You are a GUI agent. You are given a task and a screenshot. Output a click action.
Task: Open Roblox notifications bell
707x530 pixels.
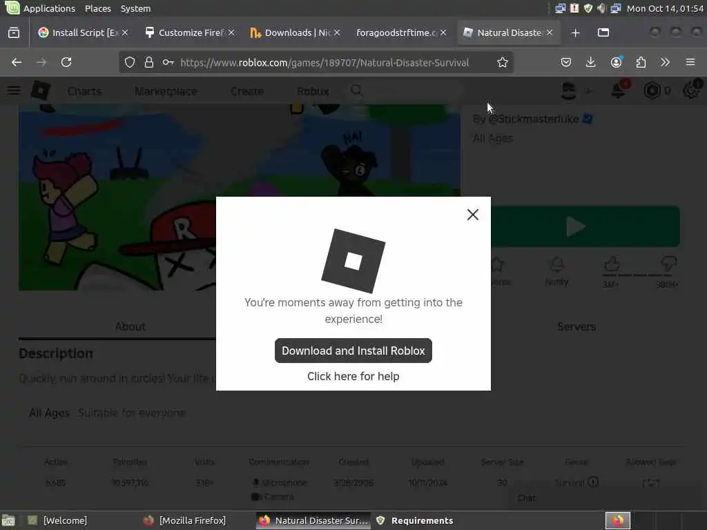tap(618, 90)
